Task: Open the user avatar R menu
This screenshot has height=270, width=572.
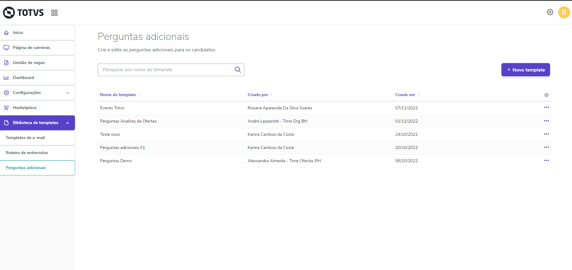Action: click(564, 12)
